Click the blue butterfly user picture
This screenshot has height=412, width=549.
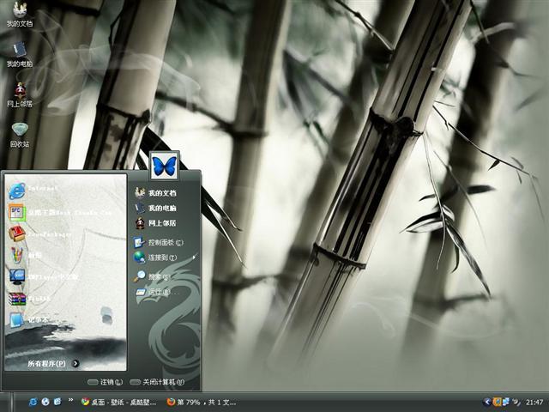tap(164, 166)
